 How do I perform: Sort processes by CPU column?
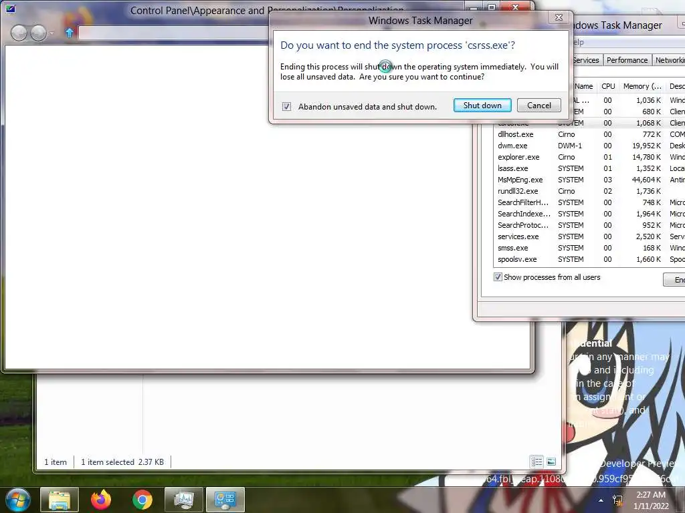607,86
